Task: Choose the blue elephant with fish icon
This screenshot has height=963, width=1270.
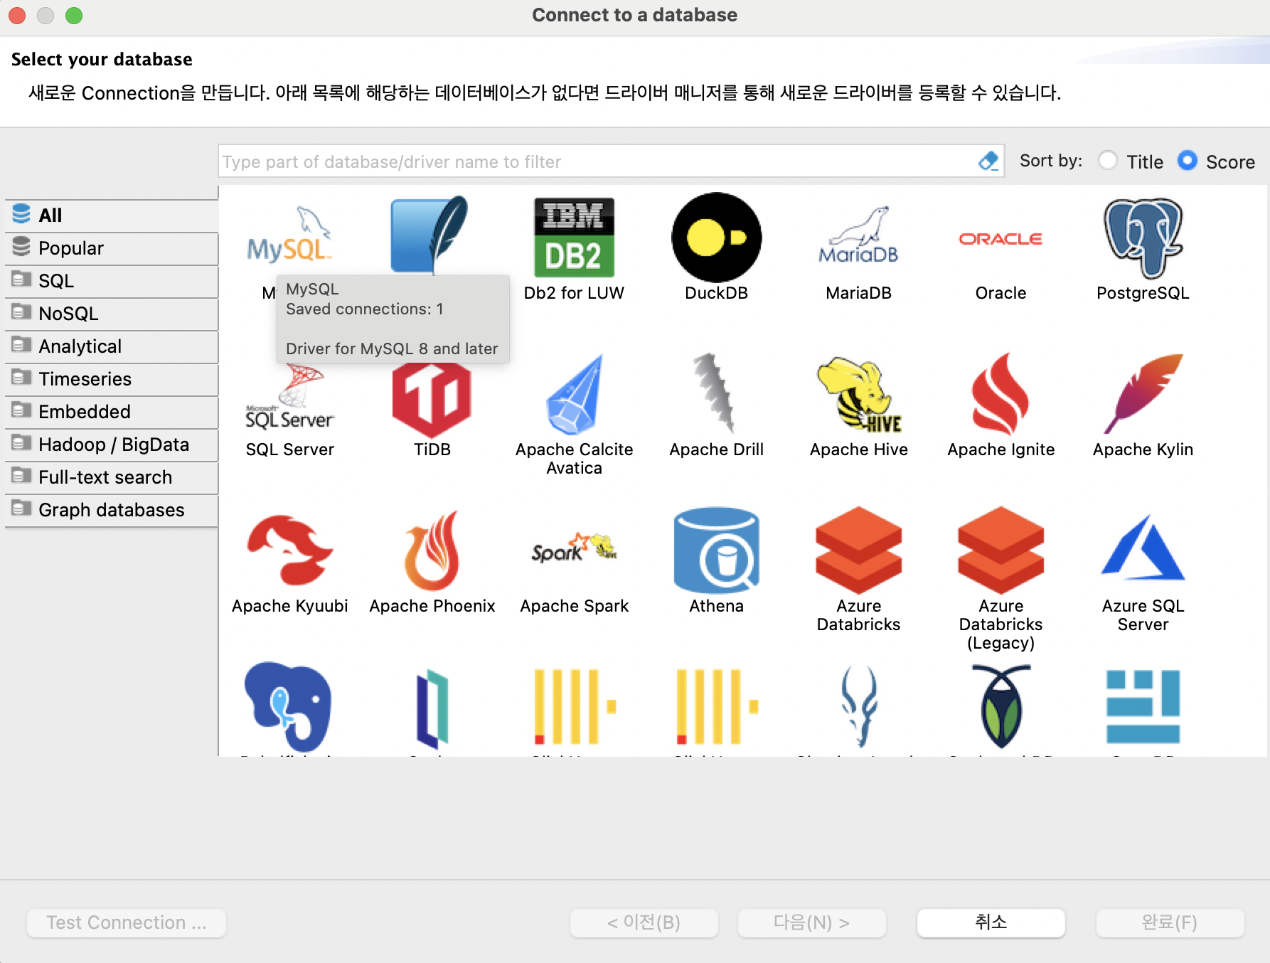Action: tap(289, 706)
